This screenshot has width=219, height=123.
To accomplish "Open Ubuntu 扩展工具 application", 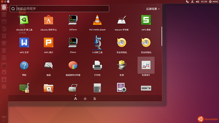I will (x=24, y=20).
